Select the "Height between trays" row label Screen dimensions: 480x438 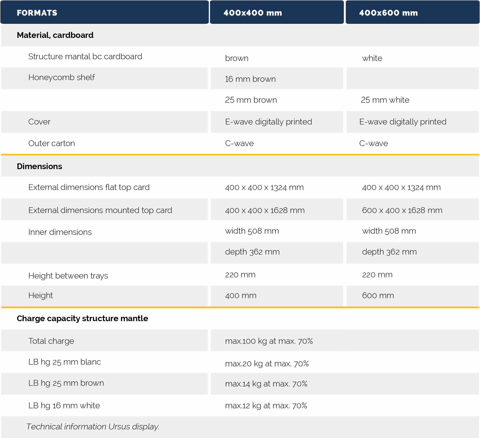point(68,276)
